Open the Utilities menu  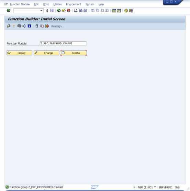coord(57,4)
